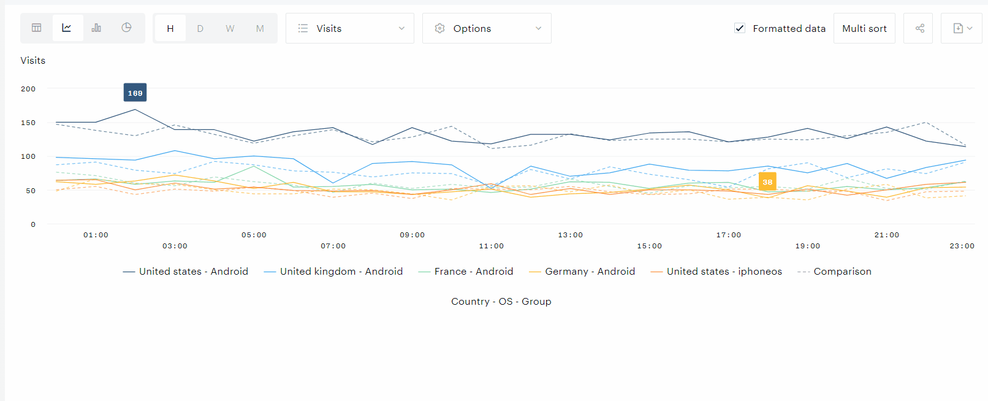
Task: Expand the export arrow next to download
Action: pyautogui.click(x=970, y=28)
